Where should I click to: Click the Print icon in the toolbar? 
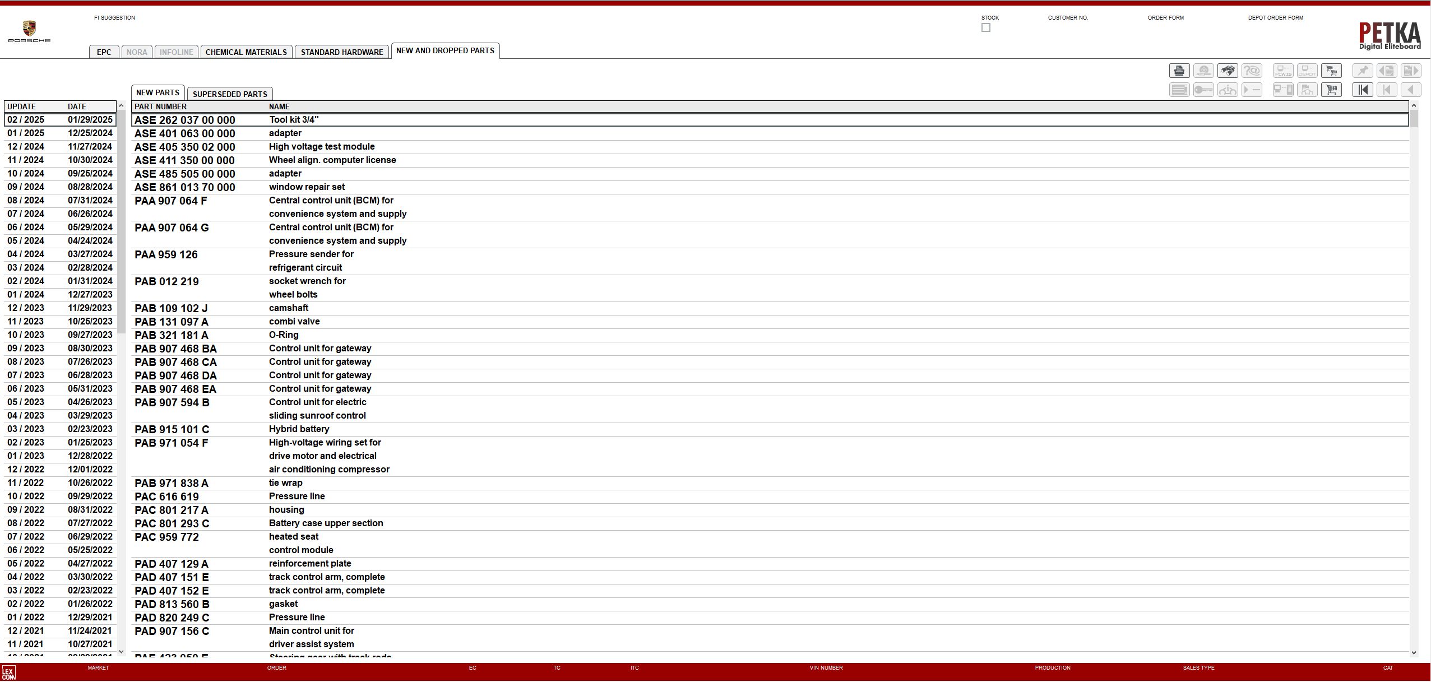pyautogui.click(x=1179, y=71)
